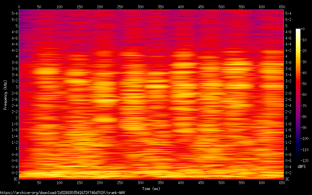
Task: Select the 5.4 label on right frequency axis
Action: point(288,13)
